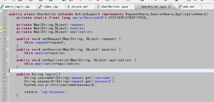Click ApplicationAware in the implements list

(x=191, y=14)
